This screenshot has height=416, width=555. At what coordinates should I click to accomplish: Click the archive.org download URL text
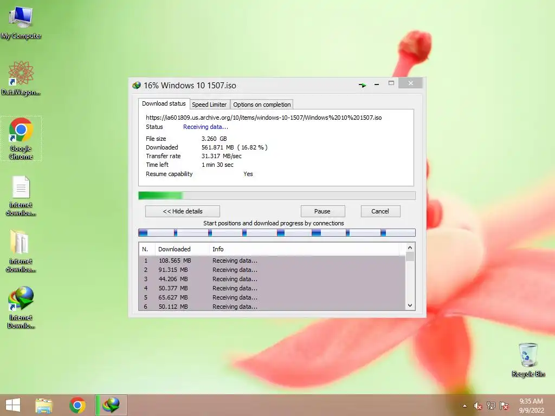point(264,118)
